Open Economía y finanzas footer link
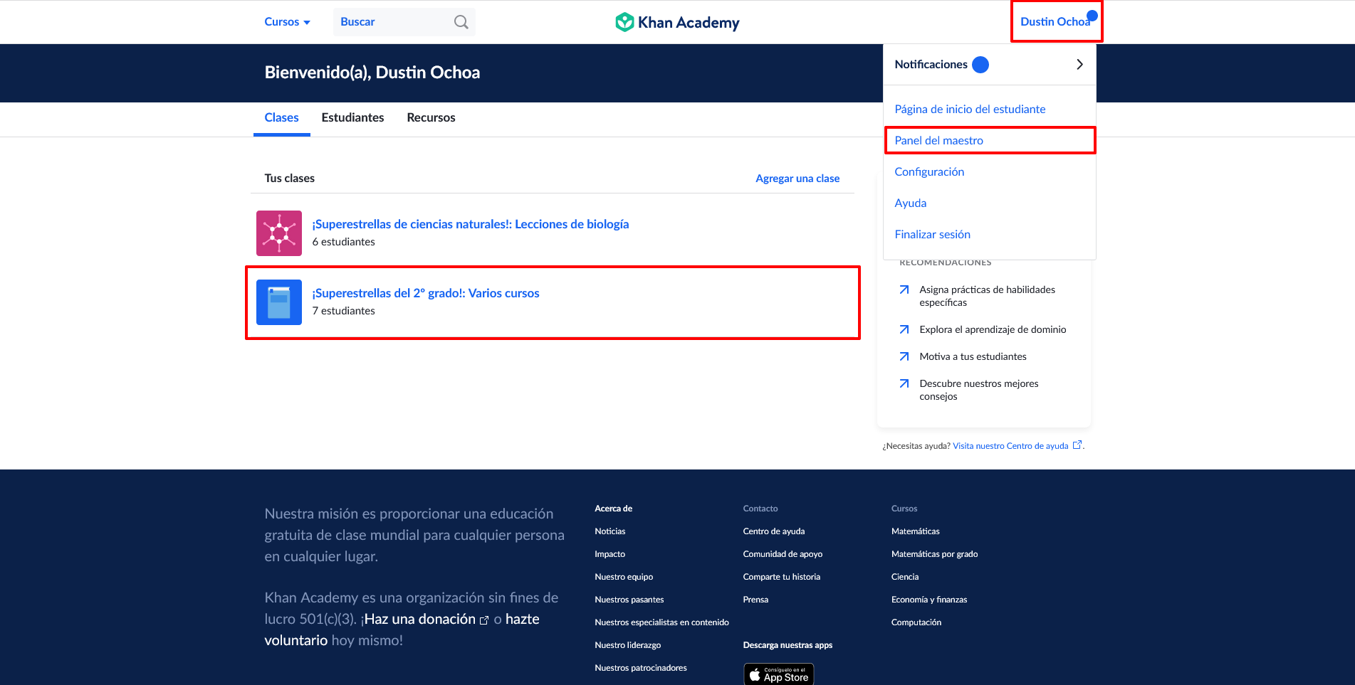This screenshot has height=685, width=1355. coord(929,600)
